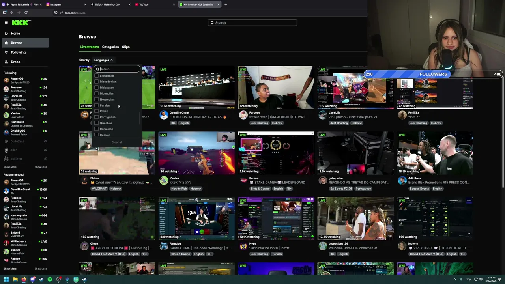Open Discord from the taskbar
The height and width of the screenshot is (284, 505).
(x=32, y=279)
